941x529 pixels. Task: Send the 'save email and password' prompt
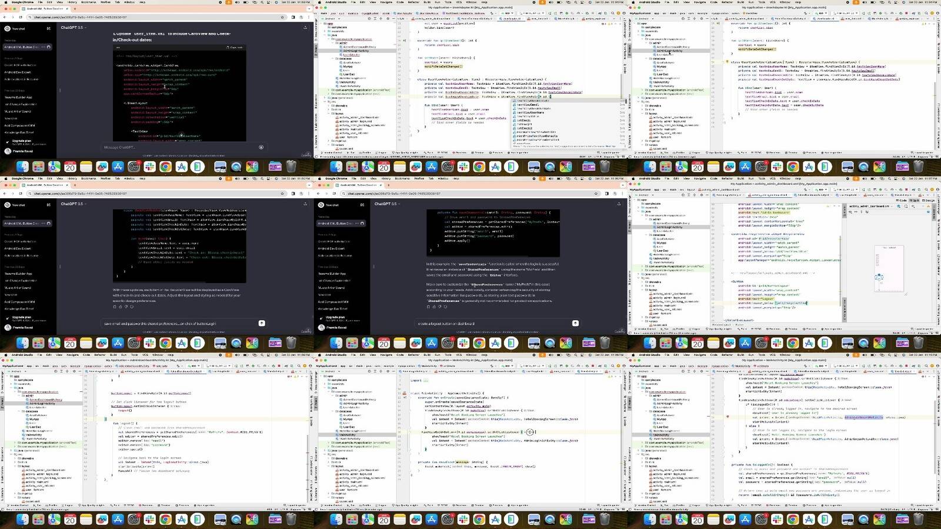pos(262,323)
